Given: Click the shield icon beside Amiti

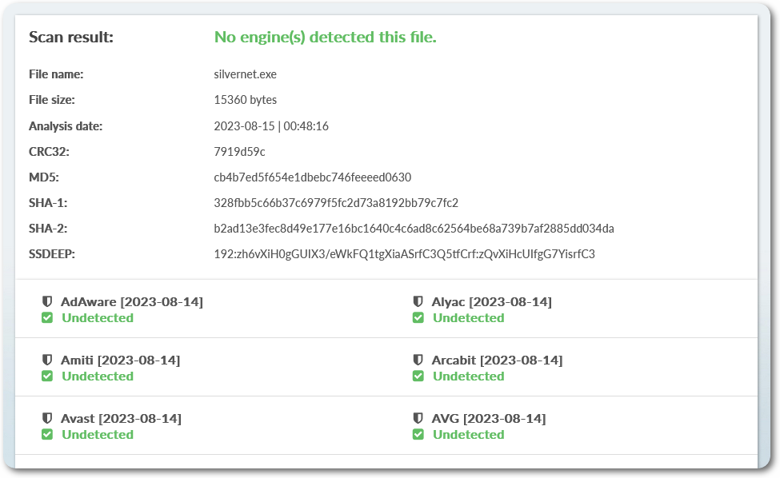Looking at the screenshot, I should [47, 360].
